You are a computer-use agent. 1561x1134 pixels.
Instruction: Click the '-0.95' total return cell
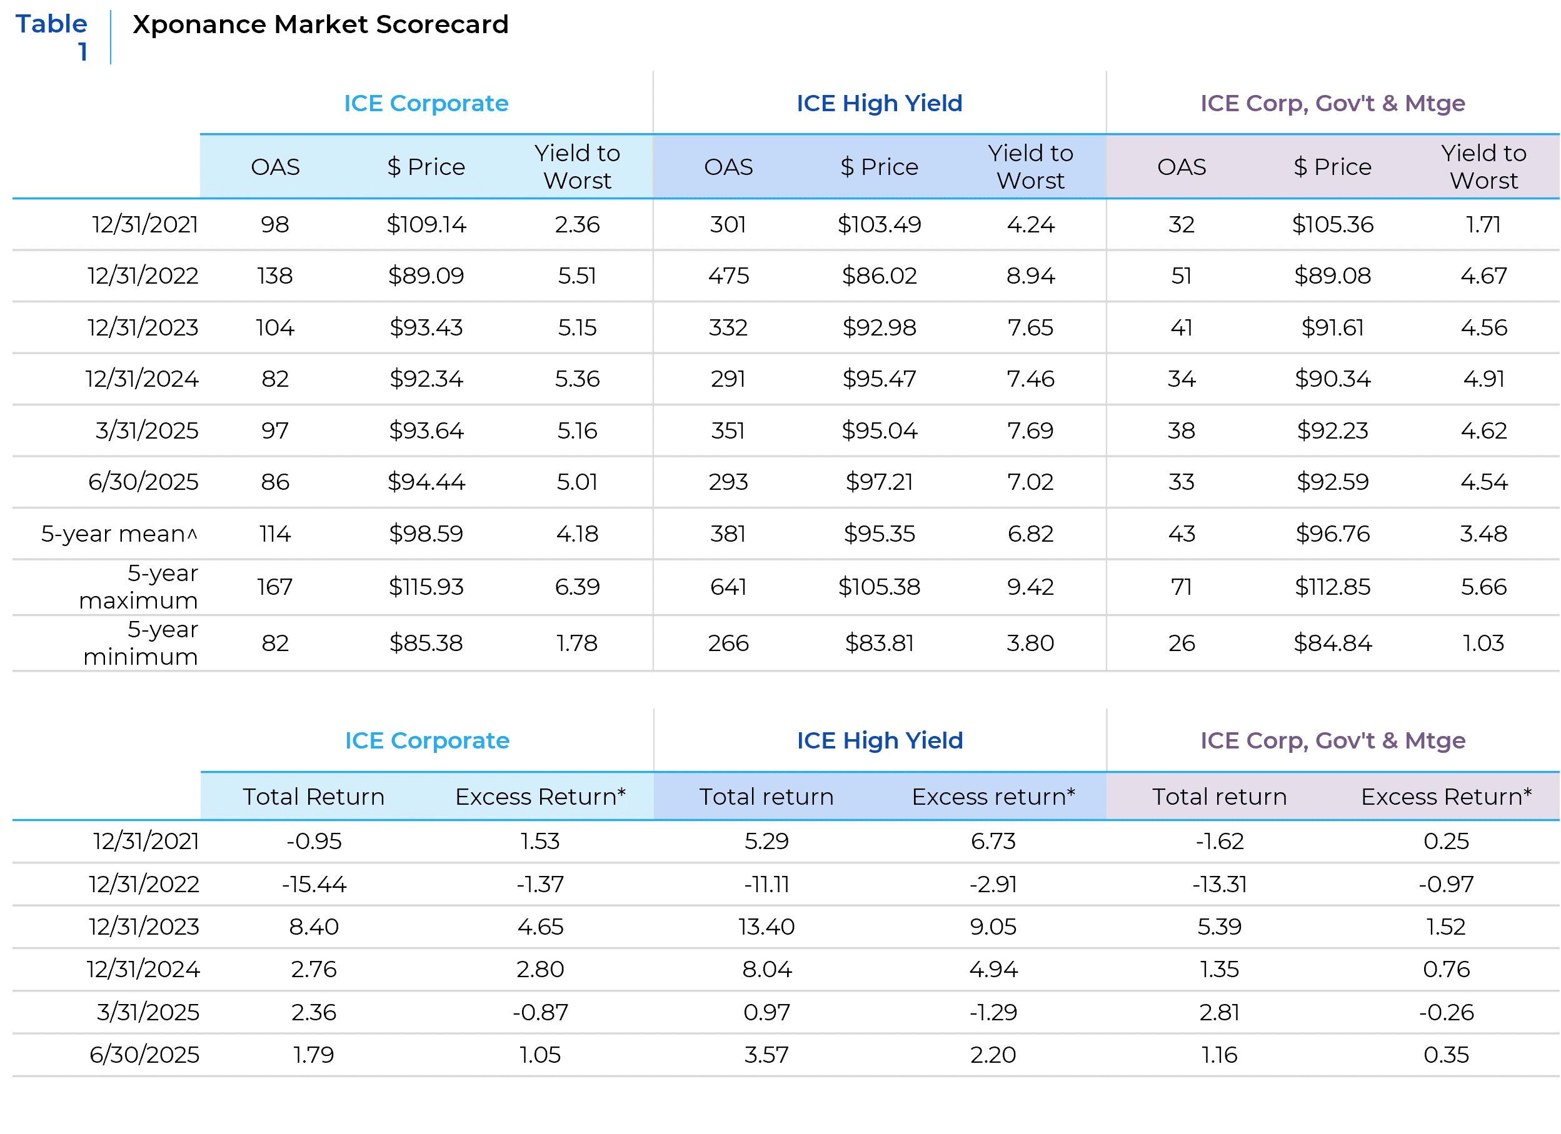click(314, 841)
